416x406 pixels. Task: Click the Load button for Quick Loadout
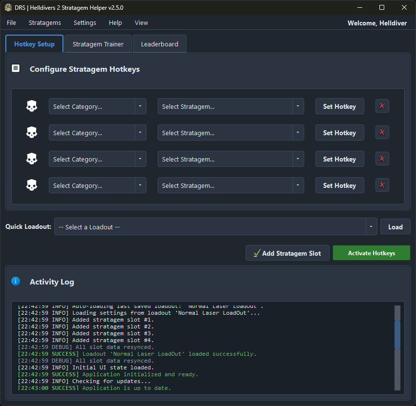(x=395, y=227)
